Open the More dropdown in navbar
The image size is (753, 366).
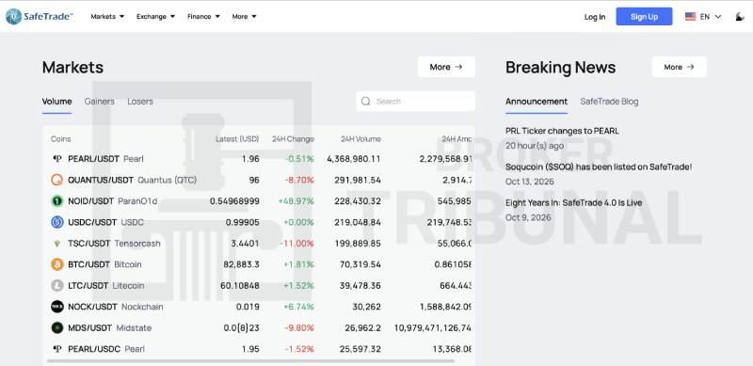click(x=244, y=16)
